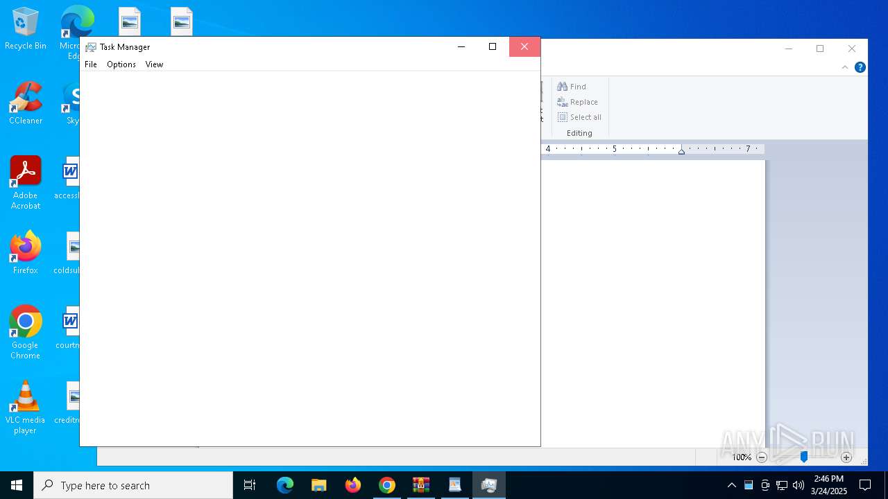Click the WordPad zoom slider handle

tap(804, 457)
